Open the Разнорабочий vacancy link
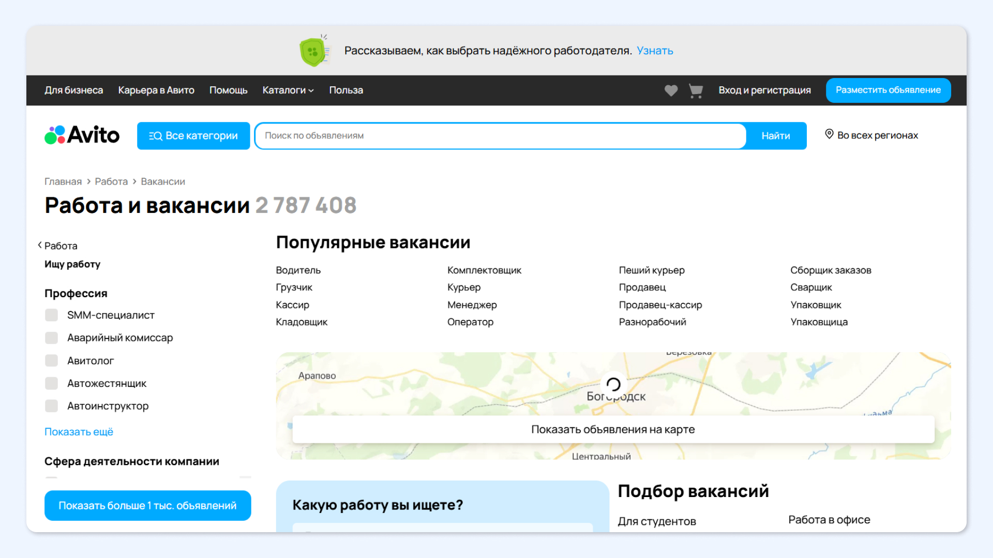The width and height of the screenshot is (993, 558). 653,322
